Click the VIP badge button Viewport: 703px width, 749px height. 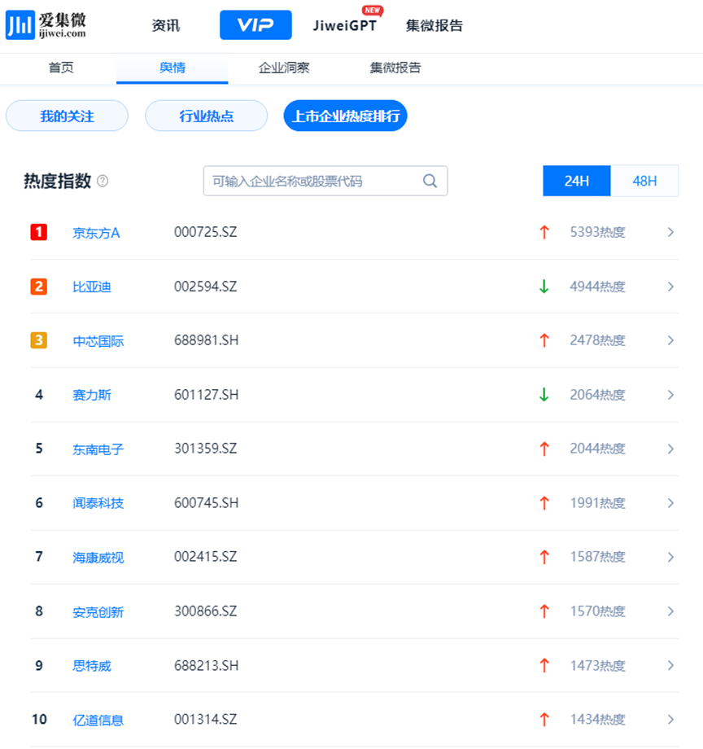pos(255,25)
